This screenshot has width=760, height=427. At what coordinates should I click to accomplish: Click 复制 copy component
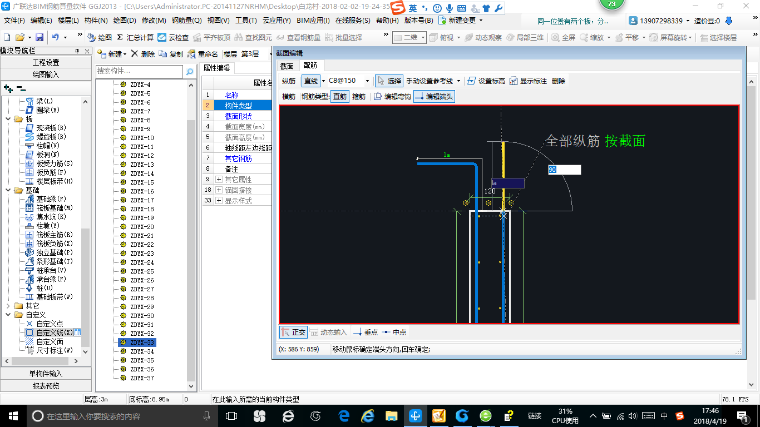point(171,54)
